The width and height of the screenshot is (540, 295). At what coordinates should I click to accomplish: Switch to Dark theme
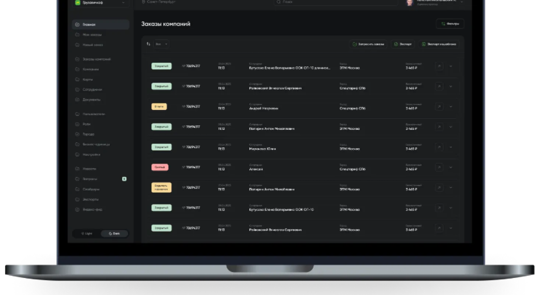pos(114,233)
